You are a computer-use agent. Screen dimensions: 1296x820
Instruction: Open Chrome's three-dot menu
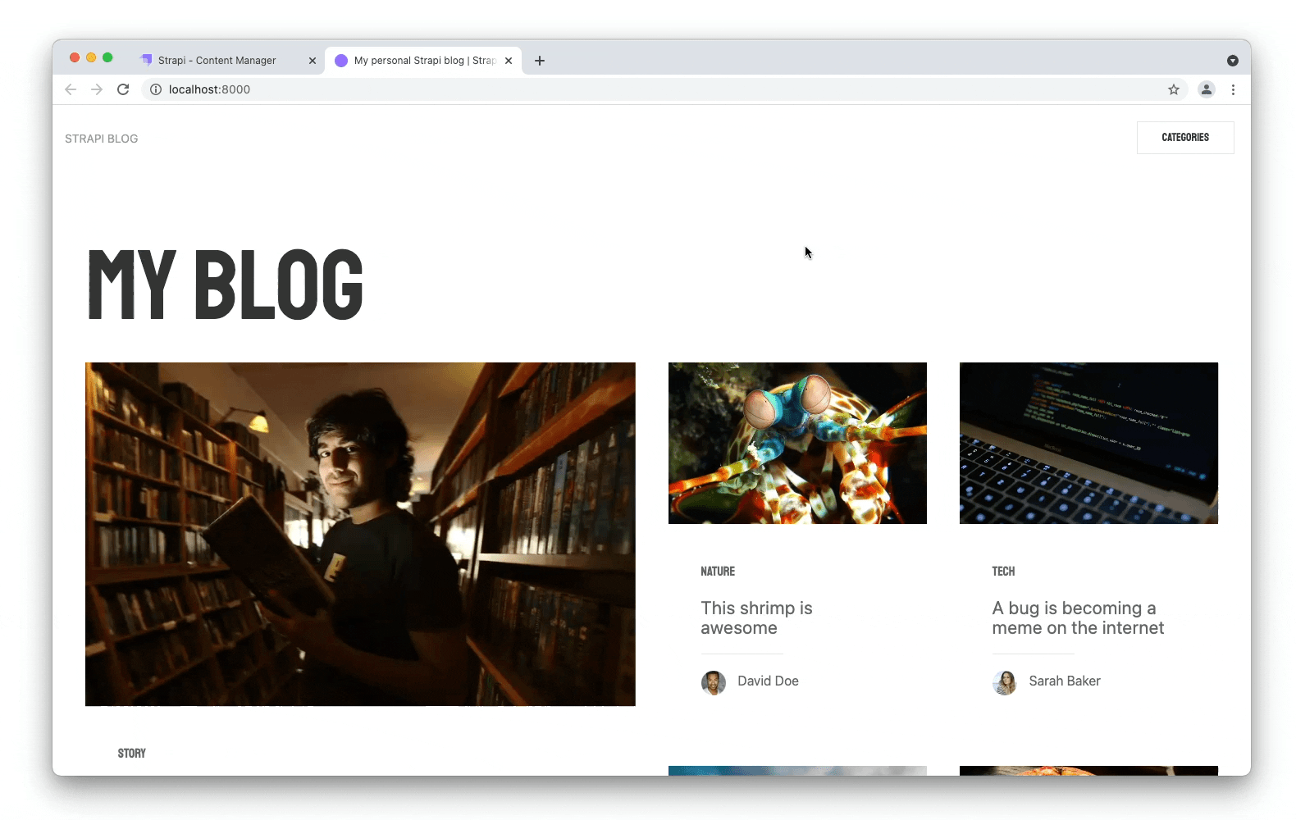pos(1233,89)
